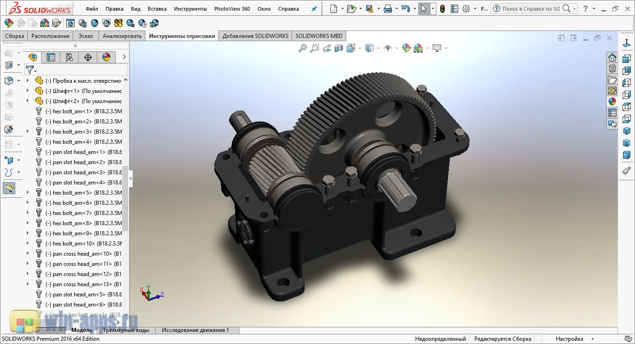The width and height of the screenshot is (635, 344).
Task: Open the Инструменты menu
Action: pos(189,9)
